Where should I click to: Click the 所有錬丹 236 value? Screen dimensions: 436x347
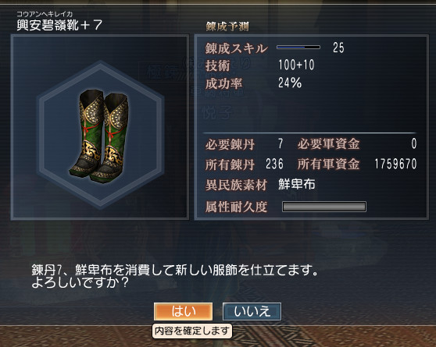pyautogui.click(x=274, y=164)
